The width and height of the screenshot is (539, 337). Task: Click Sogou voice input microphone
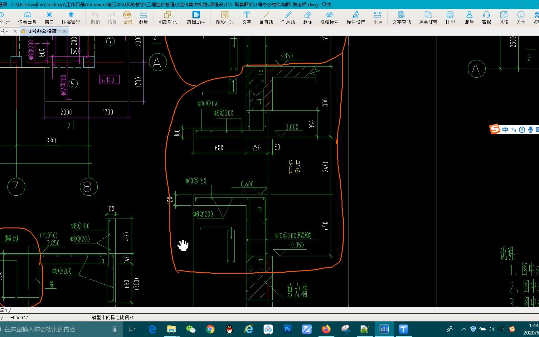530,129
